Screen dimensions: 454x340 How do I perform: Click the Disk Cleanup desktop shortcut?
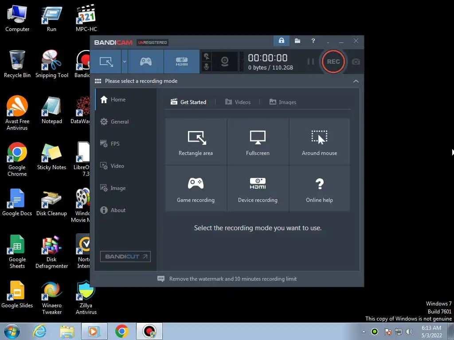51,202
